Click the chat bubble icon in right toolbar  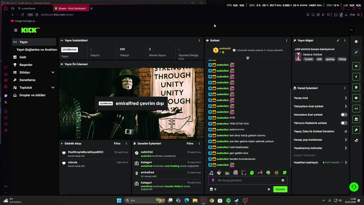point(356,98)
